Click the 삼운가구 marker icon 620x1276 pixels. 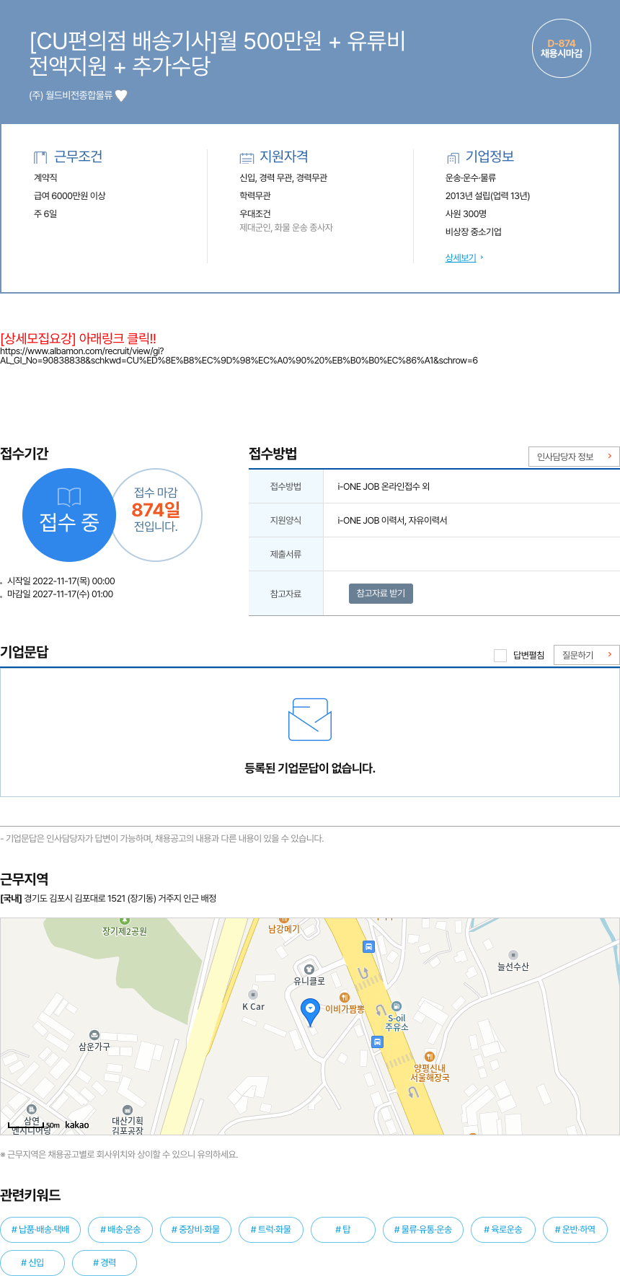point(94,1035)
